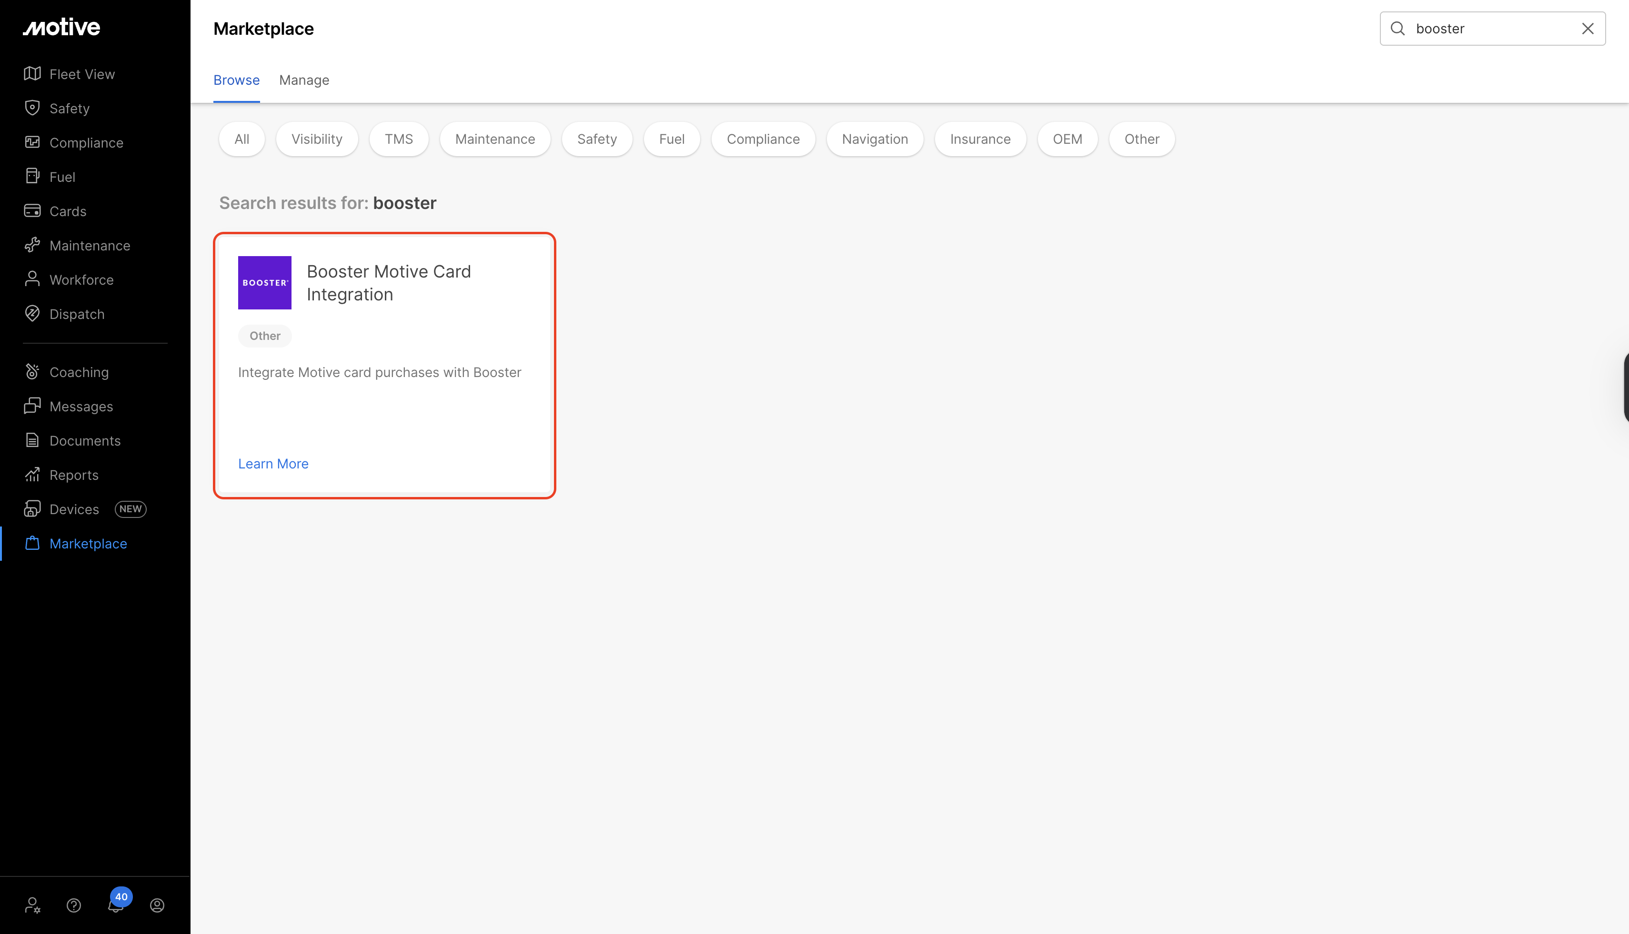
Task: Go to Fuel in sidebar
Action: [x=62, y=177]
